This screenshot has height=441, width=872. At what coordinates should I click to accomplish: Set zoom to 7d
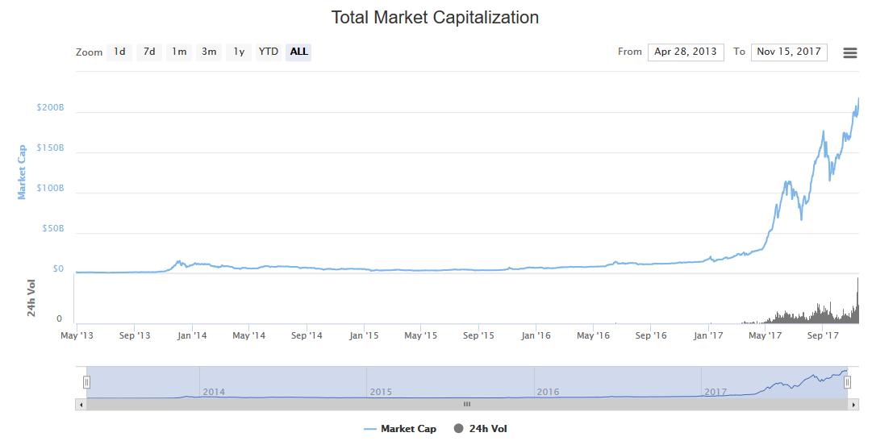click(149, 52)
